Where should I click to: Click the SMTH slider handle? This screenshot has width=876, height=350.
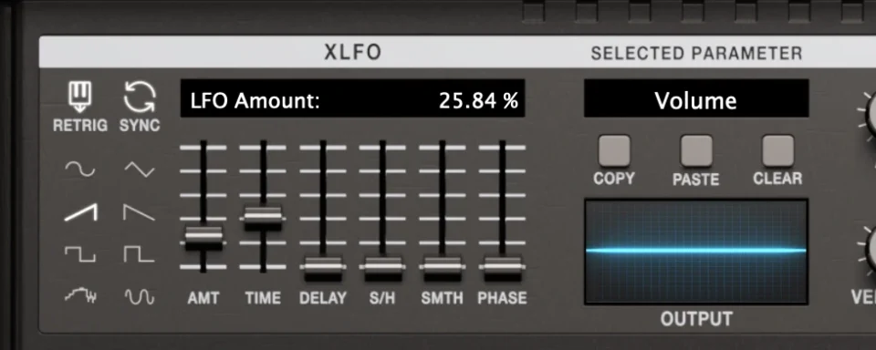pyautogui.click(x=443, y=269)
